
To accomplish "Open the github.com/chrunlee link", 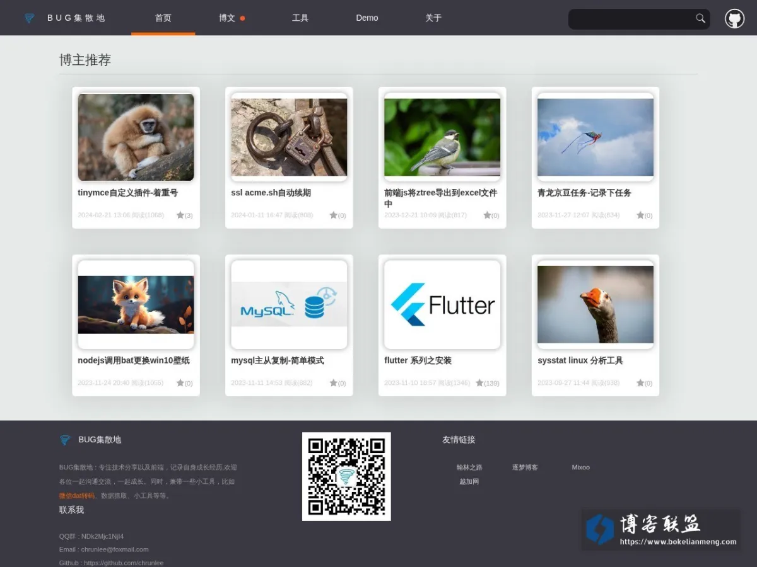I will 124,563.
